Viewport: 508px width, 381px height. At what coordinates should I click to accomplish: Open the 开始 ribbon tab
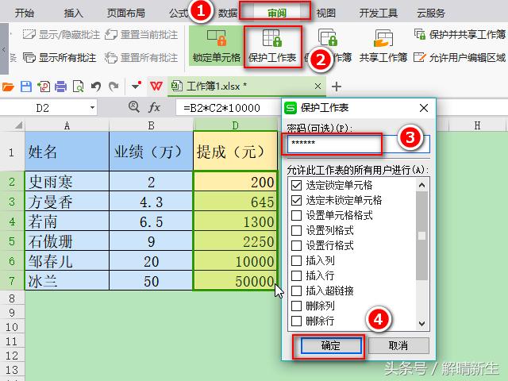pyautogui.click(x=25, y=13)
